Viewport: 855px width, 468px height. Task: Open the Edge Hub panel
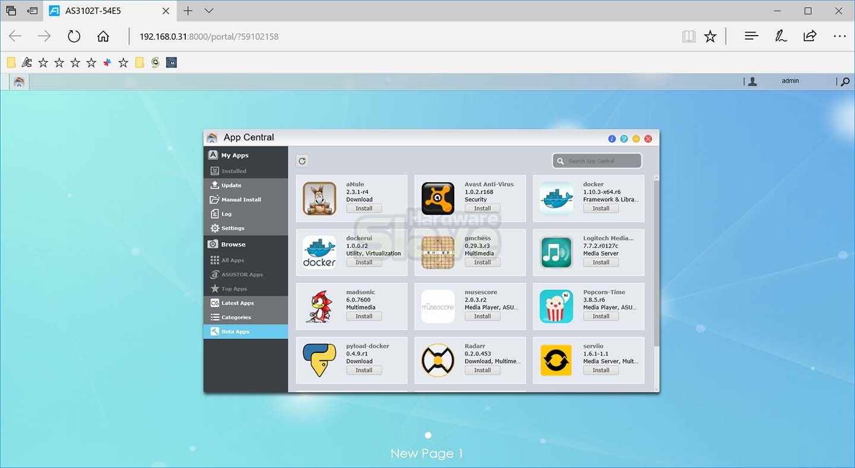pyautogui.click(x=752, y=36)
